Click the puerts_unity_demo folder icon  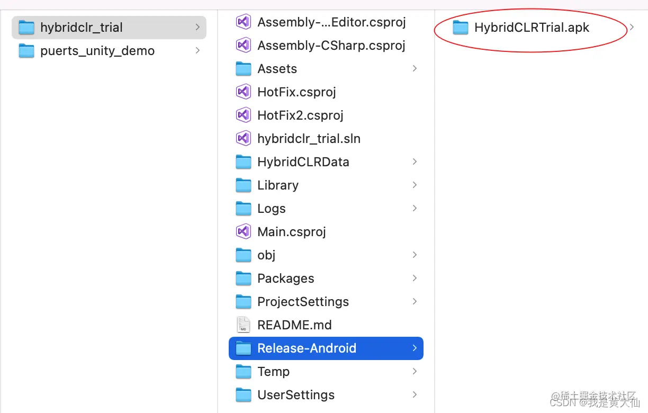(26, 51)
